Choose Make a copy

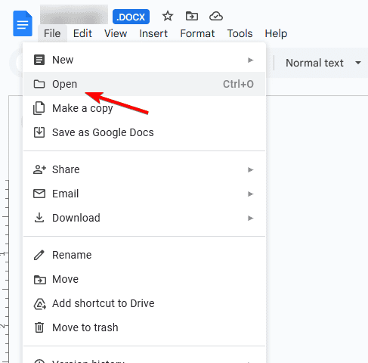144,108
